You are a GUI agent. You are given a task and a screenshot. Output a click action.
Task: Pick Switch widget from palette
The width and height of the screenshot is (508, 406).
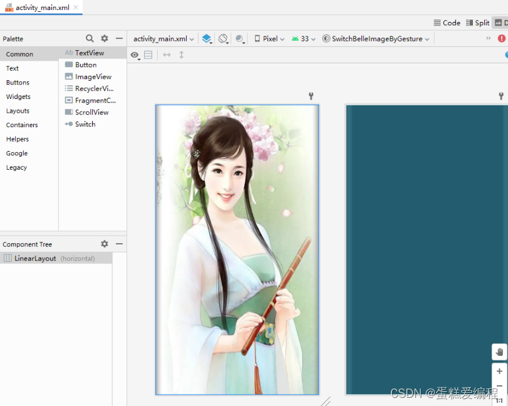[93, 124]
